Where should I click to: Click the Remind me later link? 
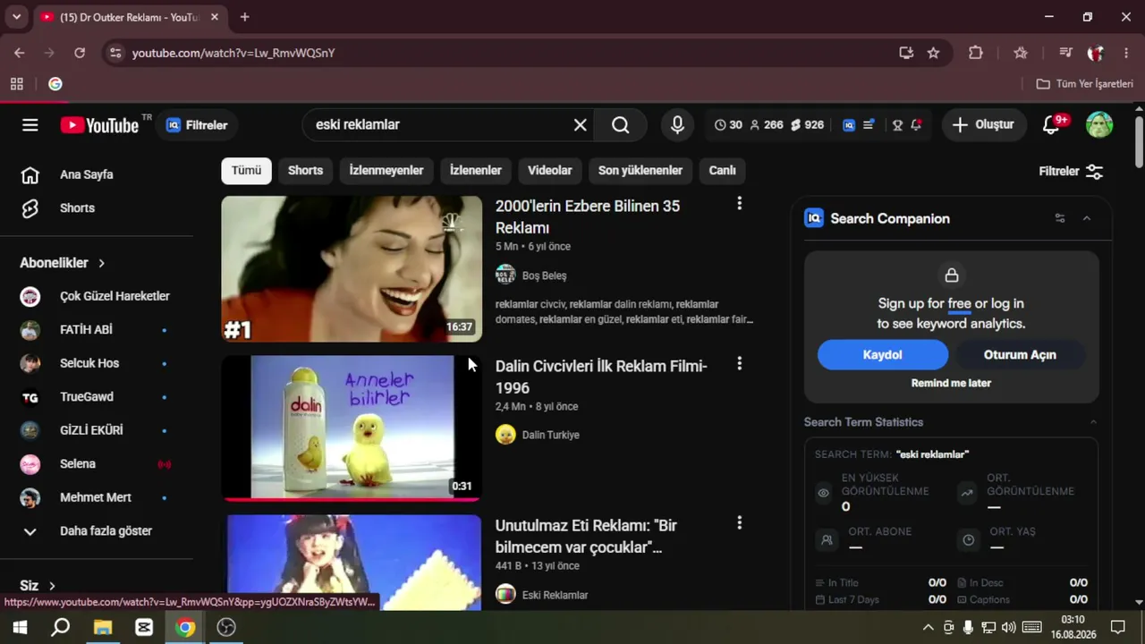coord(951,383)
